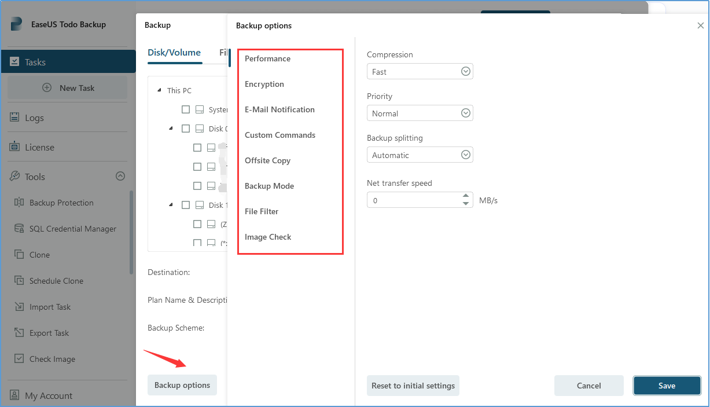Enable the System partition checkbox
The image size is (710, 407).
pos(186,109)
